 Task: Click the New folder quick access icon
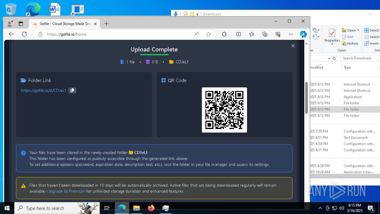(x=192, y=14)
